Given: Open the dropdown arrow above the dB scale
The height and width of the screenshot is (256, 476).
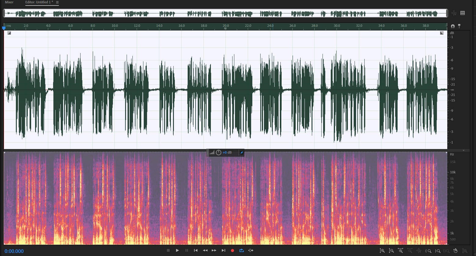Looking at the screenshot, I should coord(464,150).
